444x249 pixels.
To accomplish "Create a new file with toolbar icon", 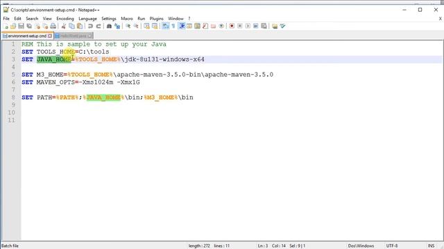I will [x=6, y=26].
